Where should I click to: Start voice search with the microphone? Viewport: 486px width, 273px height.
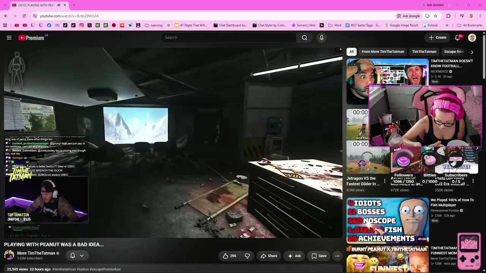tap(322, 38)
